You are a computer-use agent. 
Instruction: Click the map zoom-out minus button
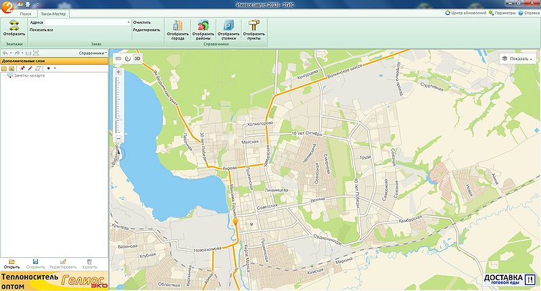[x=118, y=138]
